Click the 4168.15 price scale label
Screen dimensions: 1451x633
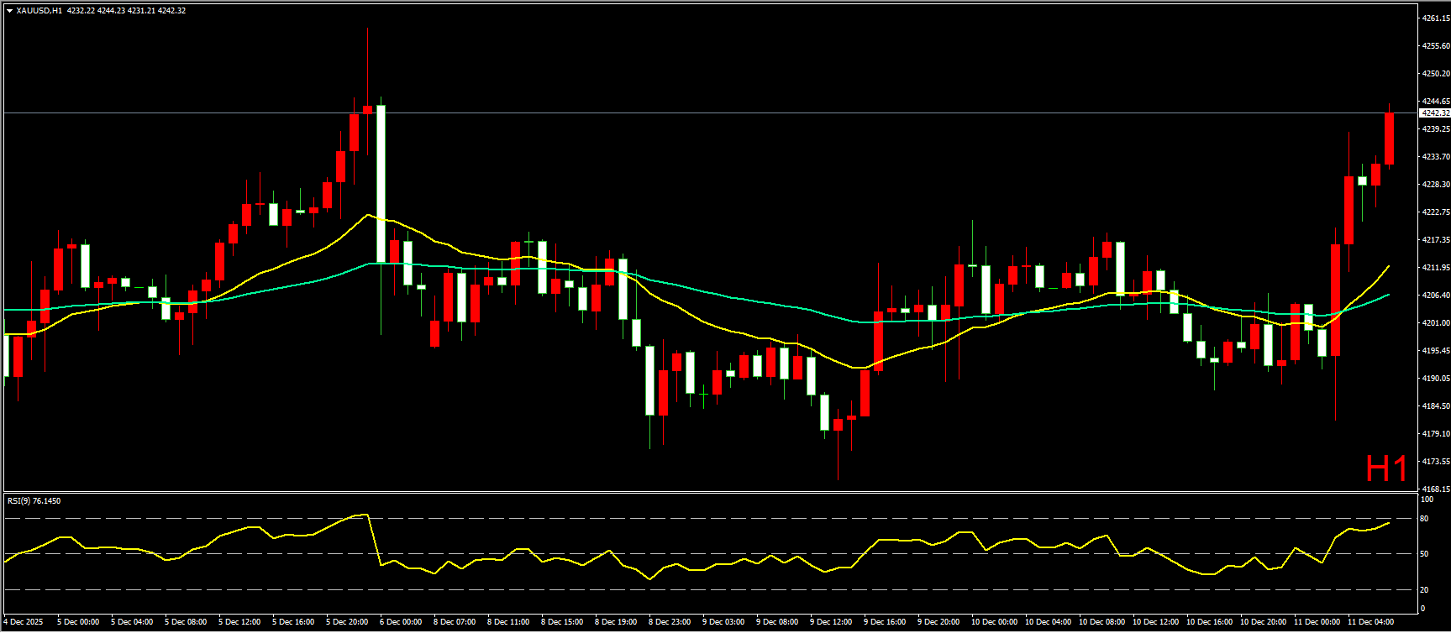(x=1434, y=489)
